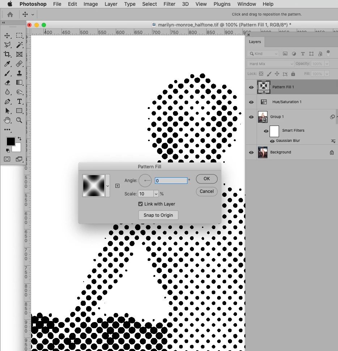Viewport: 338px width, 351px height.
Task: Toggle the layer filtering switch on
Action: (328, 53)
